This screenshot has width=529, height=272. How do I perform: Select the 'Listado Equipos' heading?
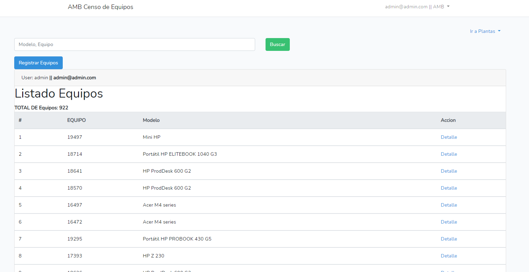coord(59,93)
